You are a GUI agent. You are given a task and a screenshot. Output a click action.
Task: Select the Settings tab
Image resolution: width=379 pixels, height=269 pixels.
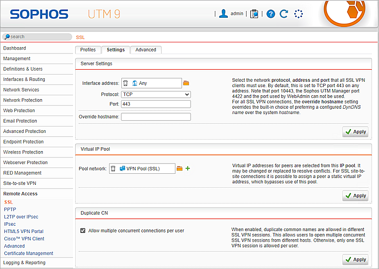coord(116,50)
